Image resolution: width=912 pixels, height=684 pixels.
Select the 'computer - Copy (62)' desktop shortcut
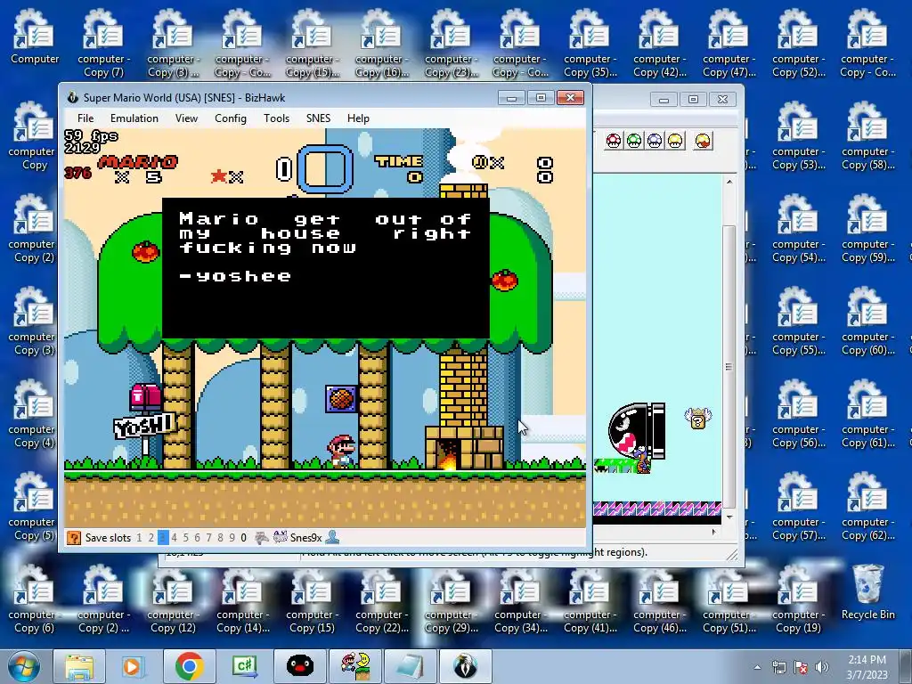(867, 507)
